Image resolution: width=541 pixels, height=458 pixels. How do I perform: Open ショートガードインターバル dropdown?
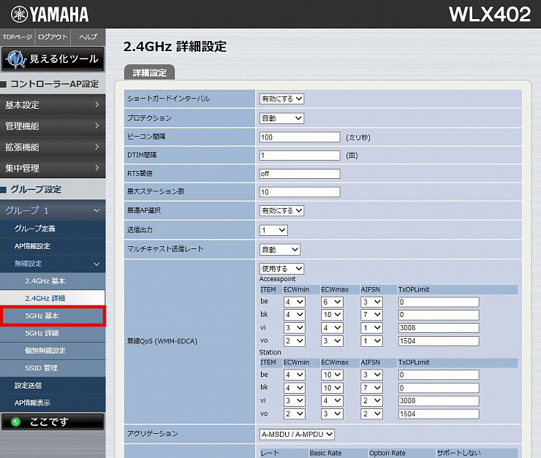[281, 99]
